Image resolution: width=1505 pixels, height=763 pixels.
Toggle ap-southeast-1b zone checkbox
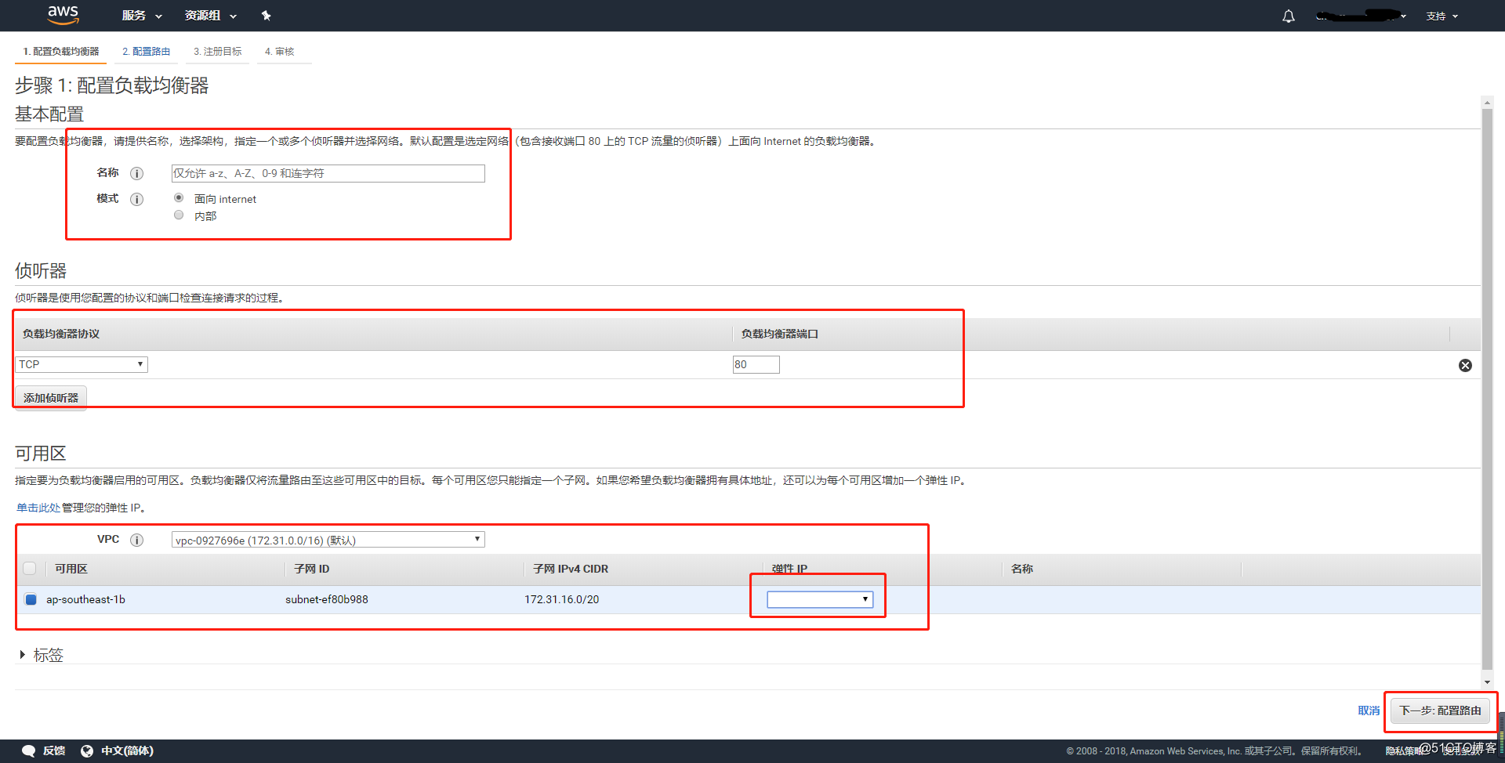click(31, 599)
